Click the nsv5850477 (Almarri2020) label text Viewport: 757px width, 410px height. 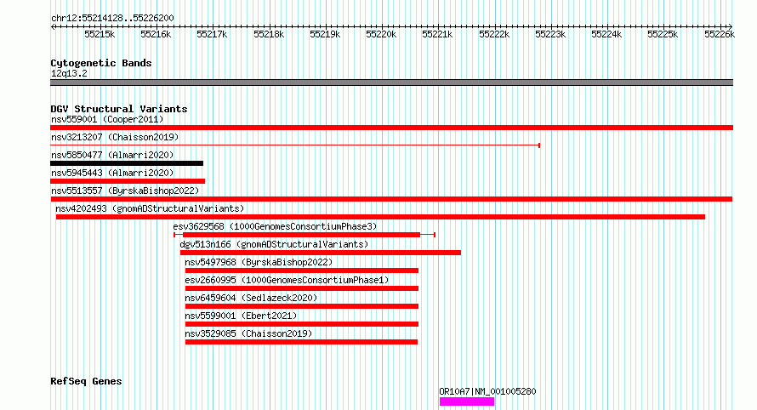coord(112,155)
